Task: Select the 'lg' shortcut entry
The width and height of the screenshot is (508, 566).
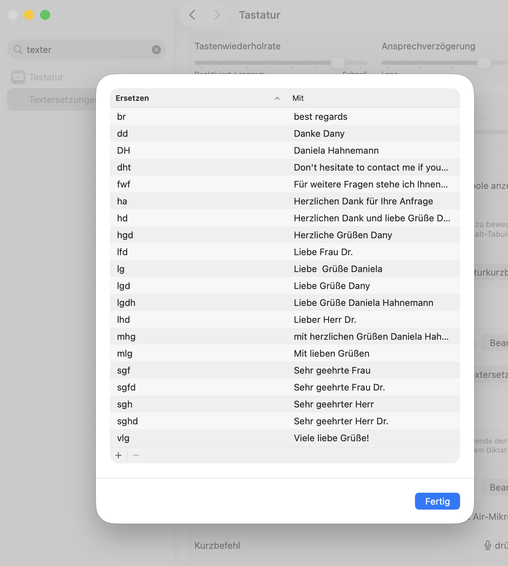Action: [x=120, y=269]
